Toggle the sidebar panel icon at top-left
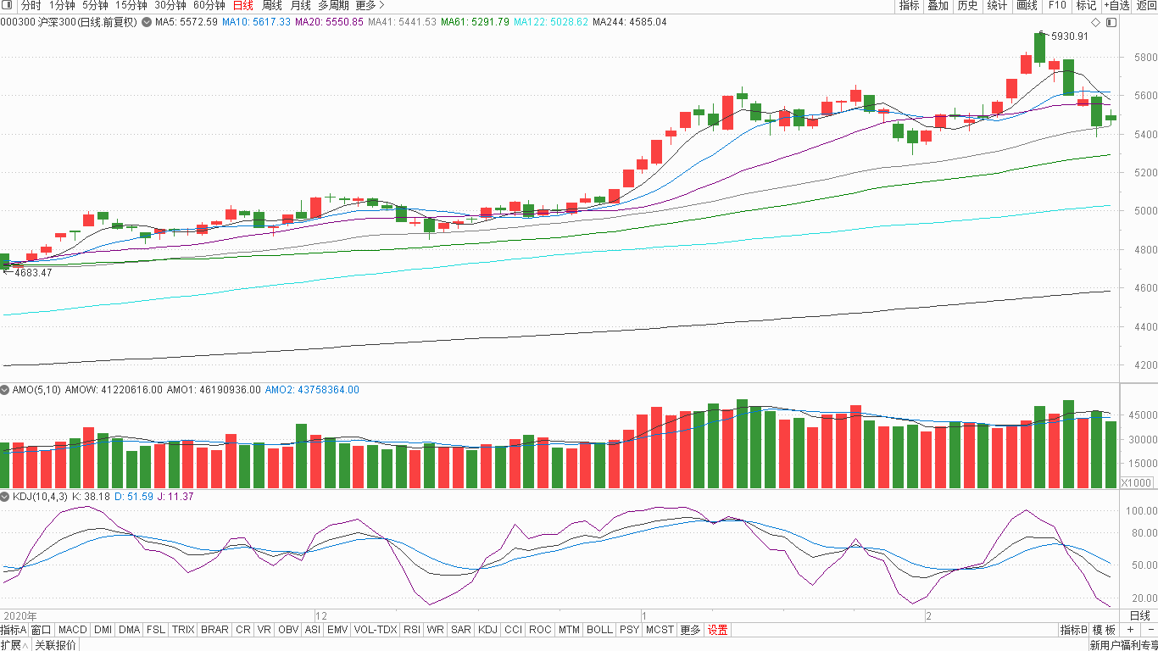Screen dimensions: 1158x651 point(7,5)
